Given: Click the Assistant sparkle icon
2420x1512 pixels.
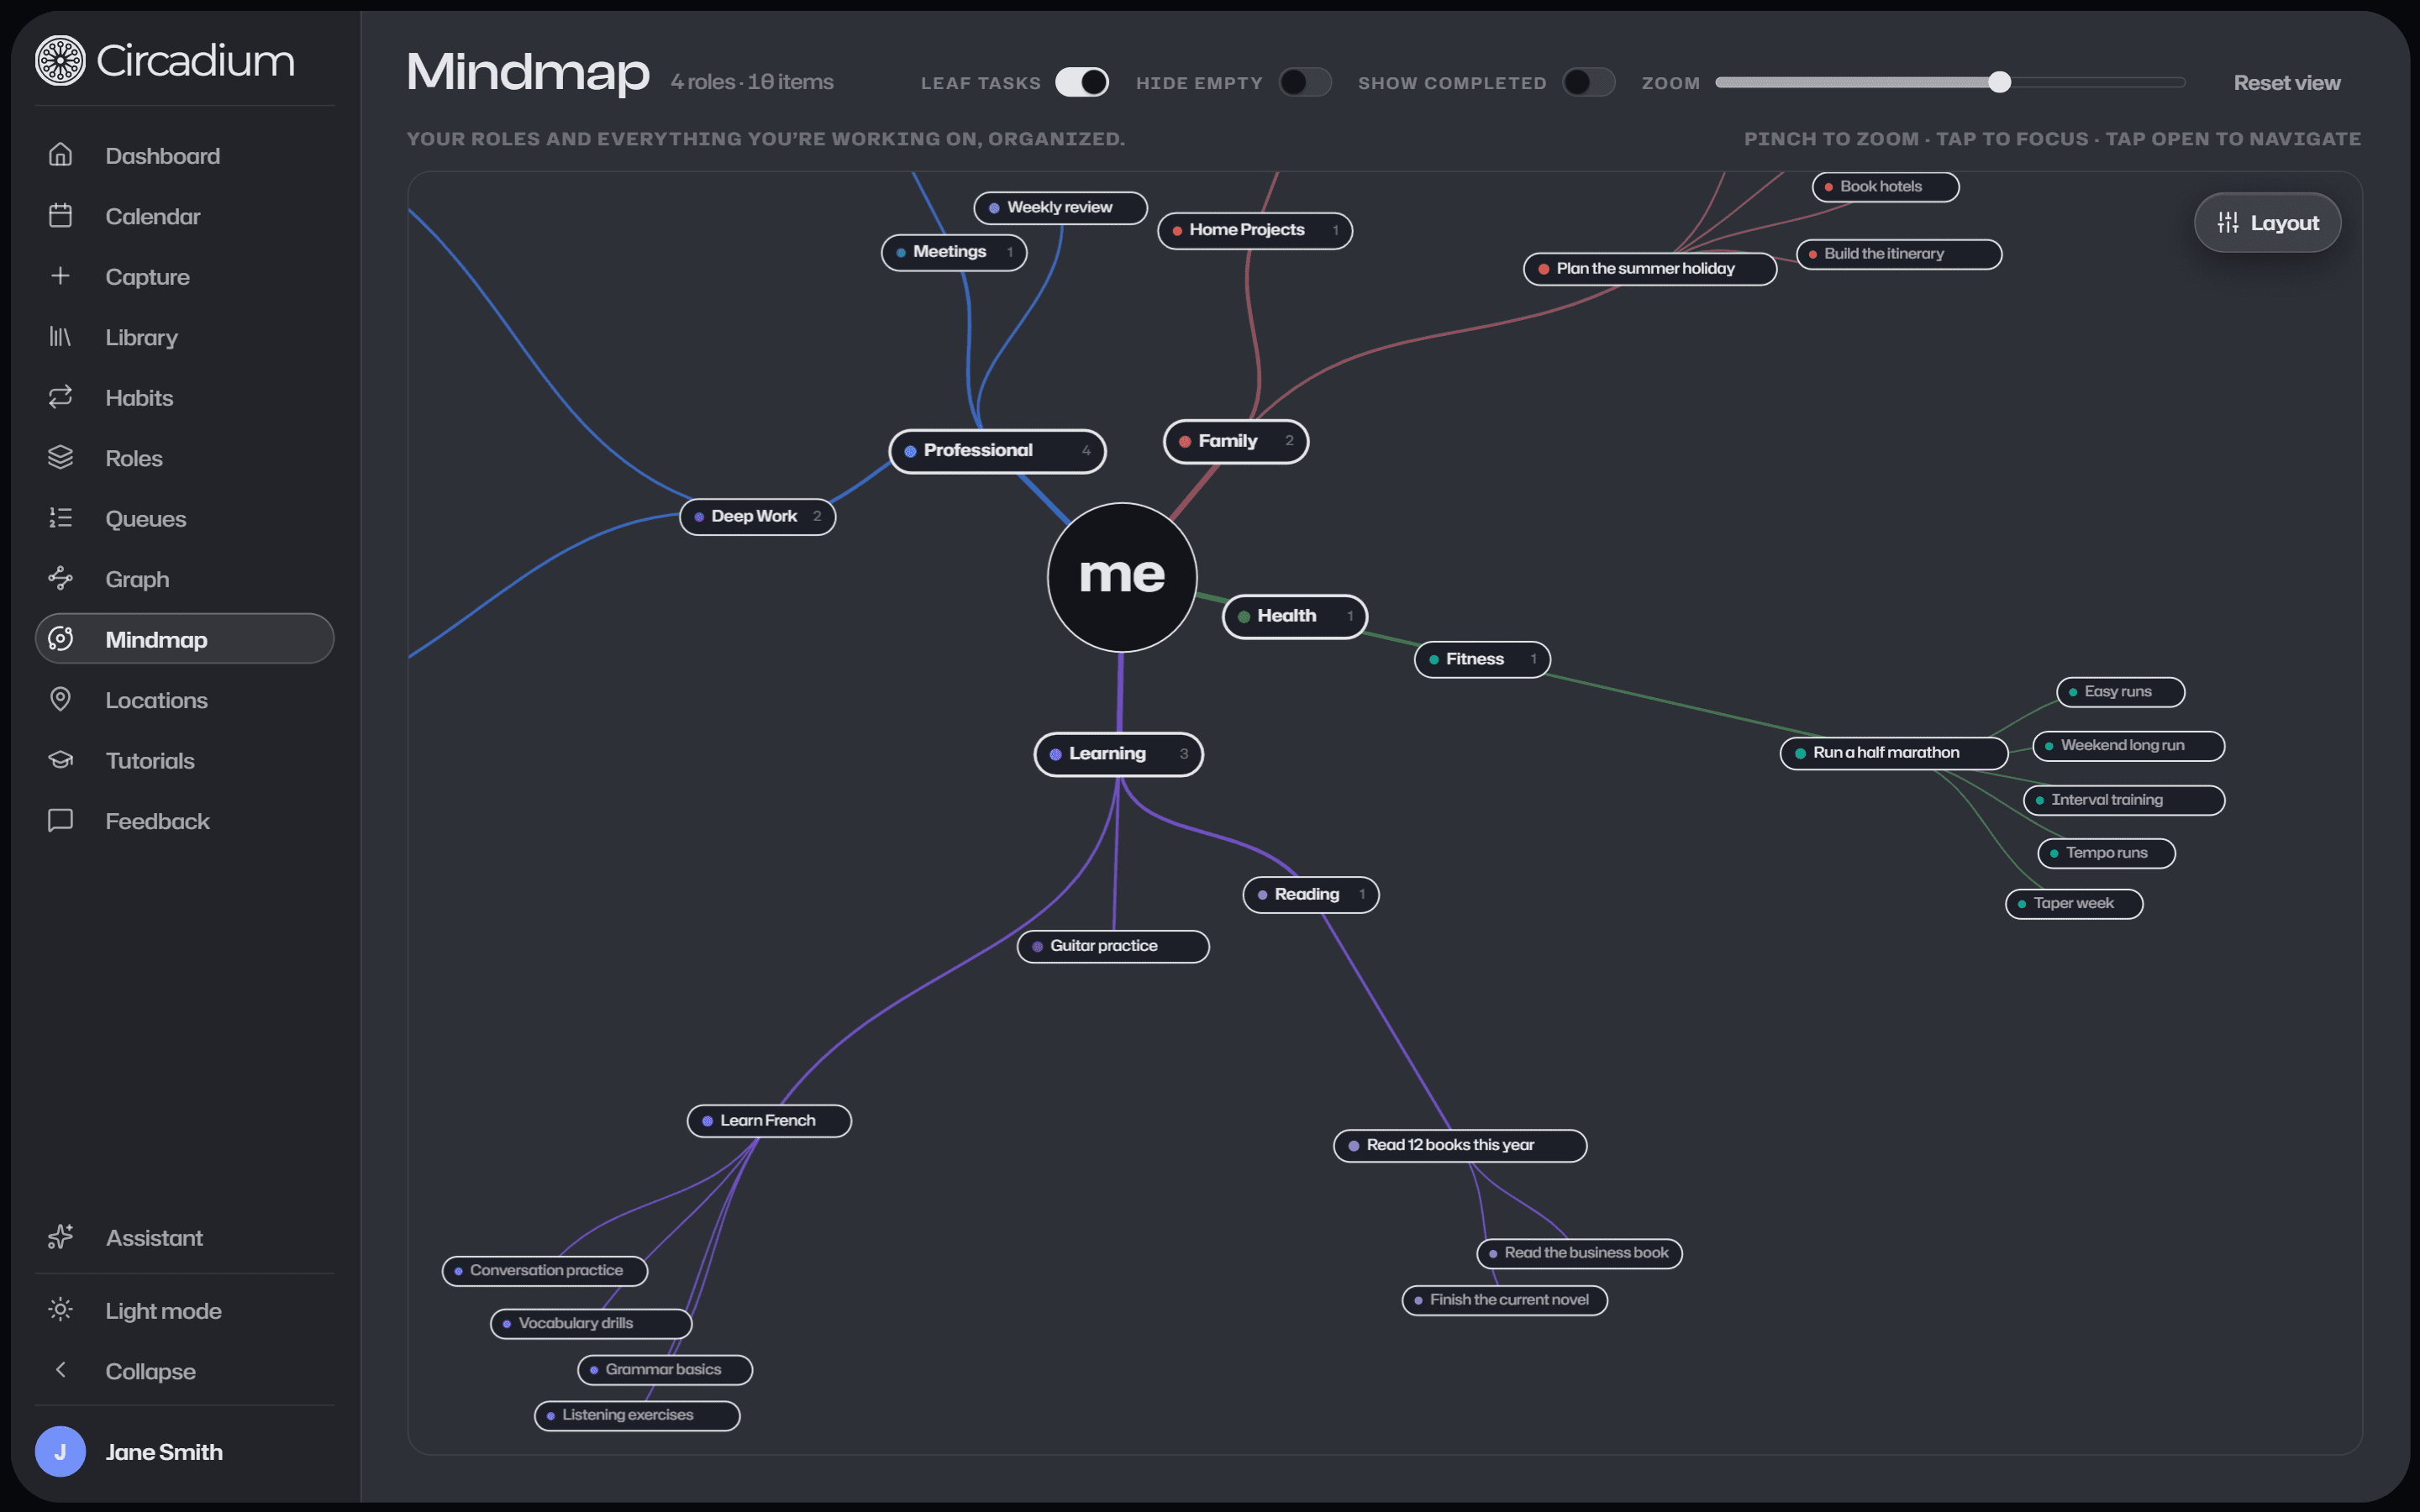Looking at the screenshot, I should [x=60, y=1237].
